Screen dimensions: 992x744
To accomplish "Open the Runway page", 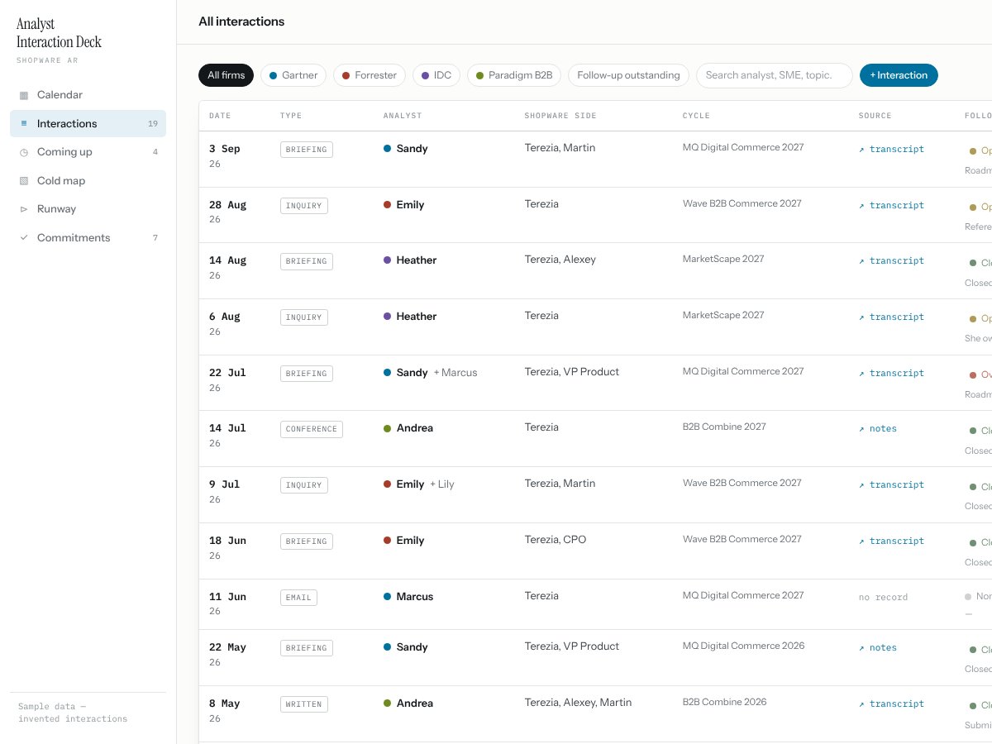I will click(88, 209).
